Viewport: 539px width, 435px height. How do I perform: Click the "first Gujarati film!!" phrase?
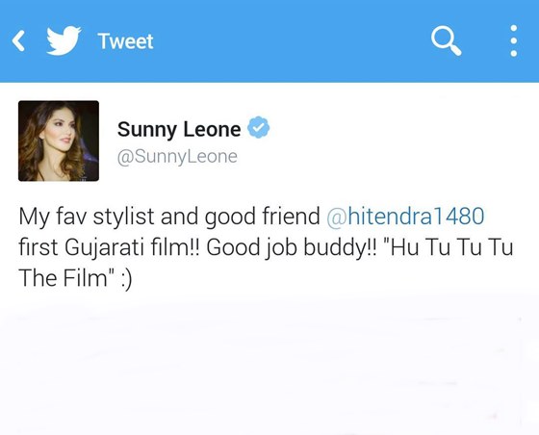click(110, 248)
